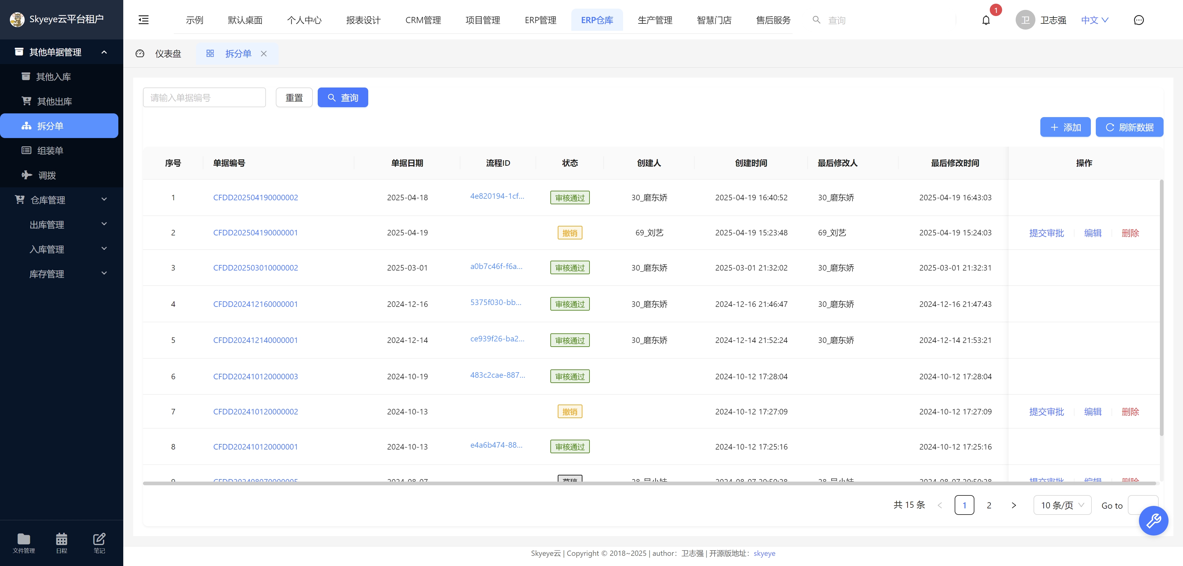This screenshot has width=1183, height=566.
Task: Toggle the sidebar collapse hamburger icon
Action: 144,20
